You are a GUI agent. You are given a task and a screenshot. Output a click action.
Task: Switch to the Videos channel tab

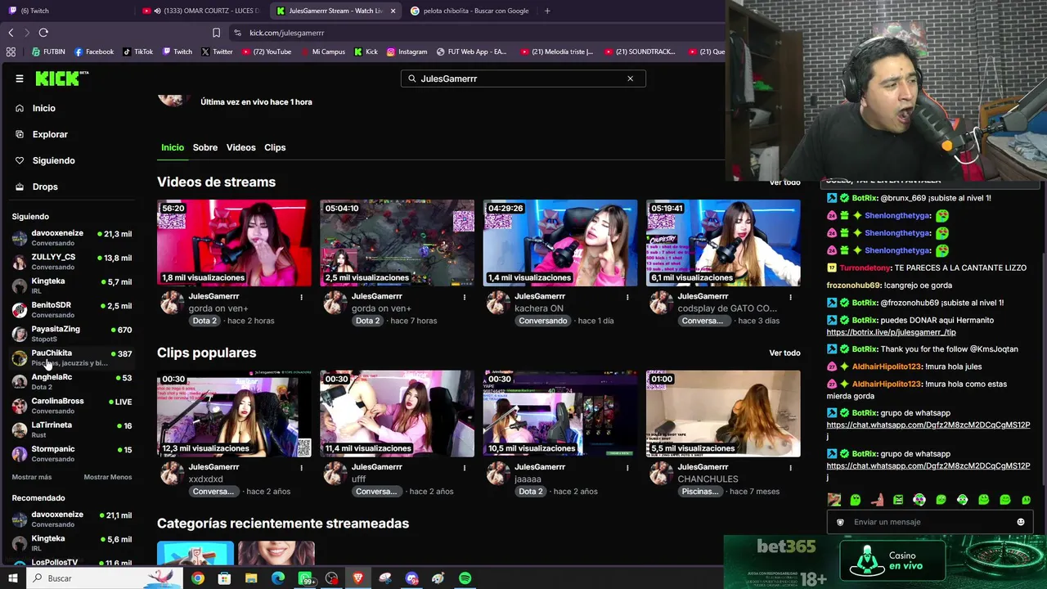(240, 147)
